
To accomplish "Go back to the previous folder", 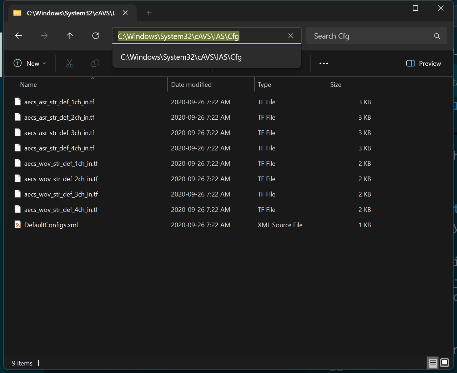I will pyautogui.click(x=19, y=35).
